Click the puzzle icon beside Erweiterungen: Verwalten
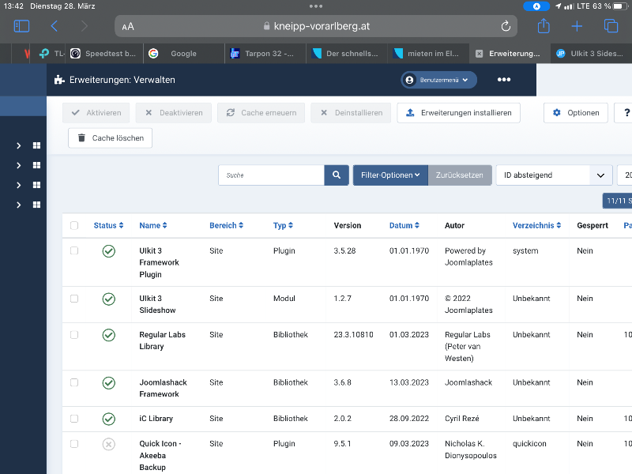 (x=59, y=80)
